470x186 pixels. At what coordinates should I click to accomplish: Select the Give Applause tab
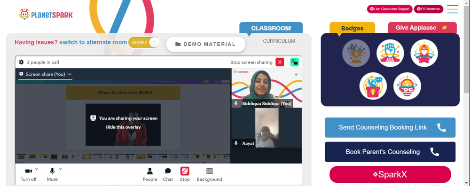[422, 28]
